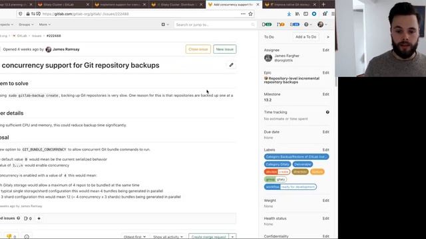Click the 'group gitaly' label
This screenshot has width=426, height=239.
[x=276, y=179]
